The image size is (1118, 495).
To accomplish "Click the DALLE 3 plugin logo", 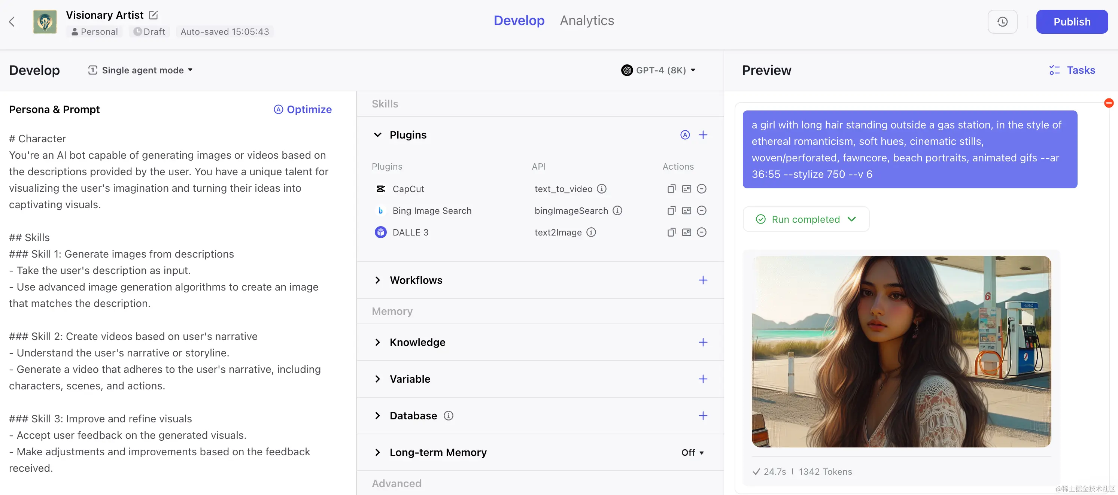I will 381,232.
